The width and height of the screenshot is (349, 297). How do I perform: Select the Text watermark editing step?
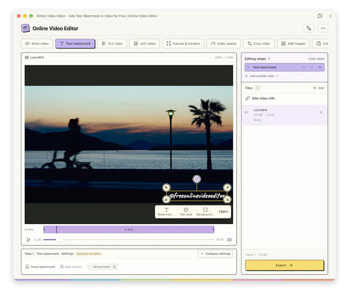point(284,67)
